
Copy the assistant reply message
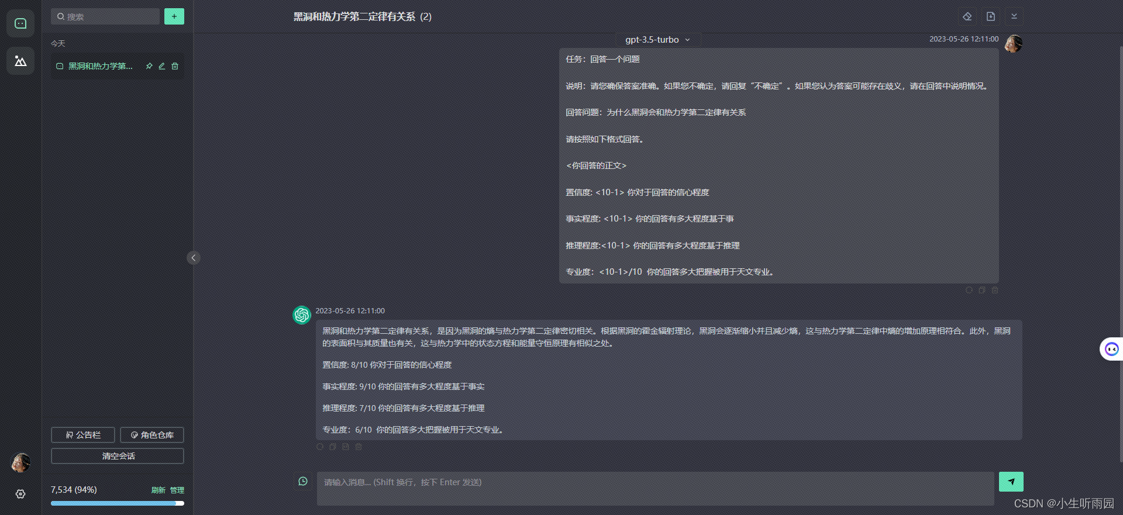333,447
